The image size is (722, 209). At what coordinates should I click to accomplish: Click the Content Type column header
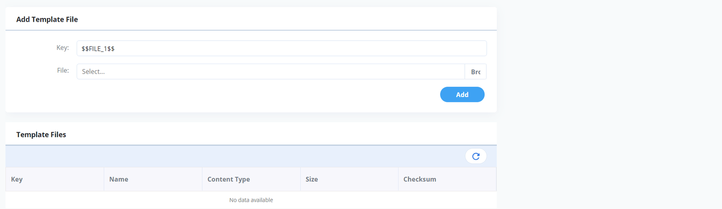coord(228,179)
